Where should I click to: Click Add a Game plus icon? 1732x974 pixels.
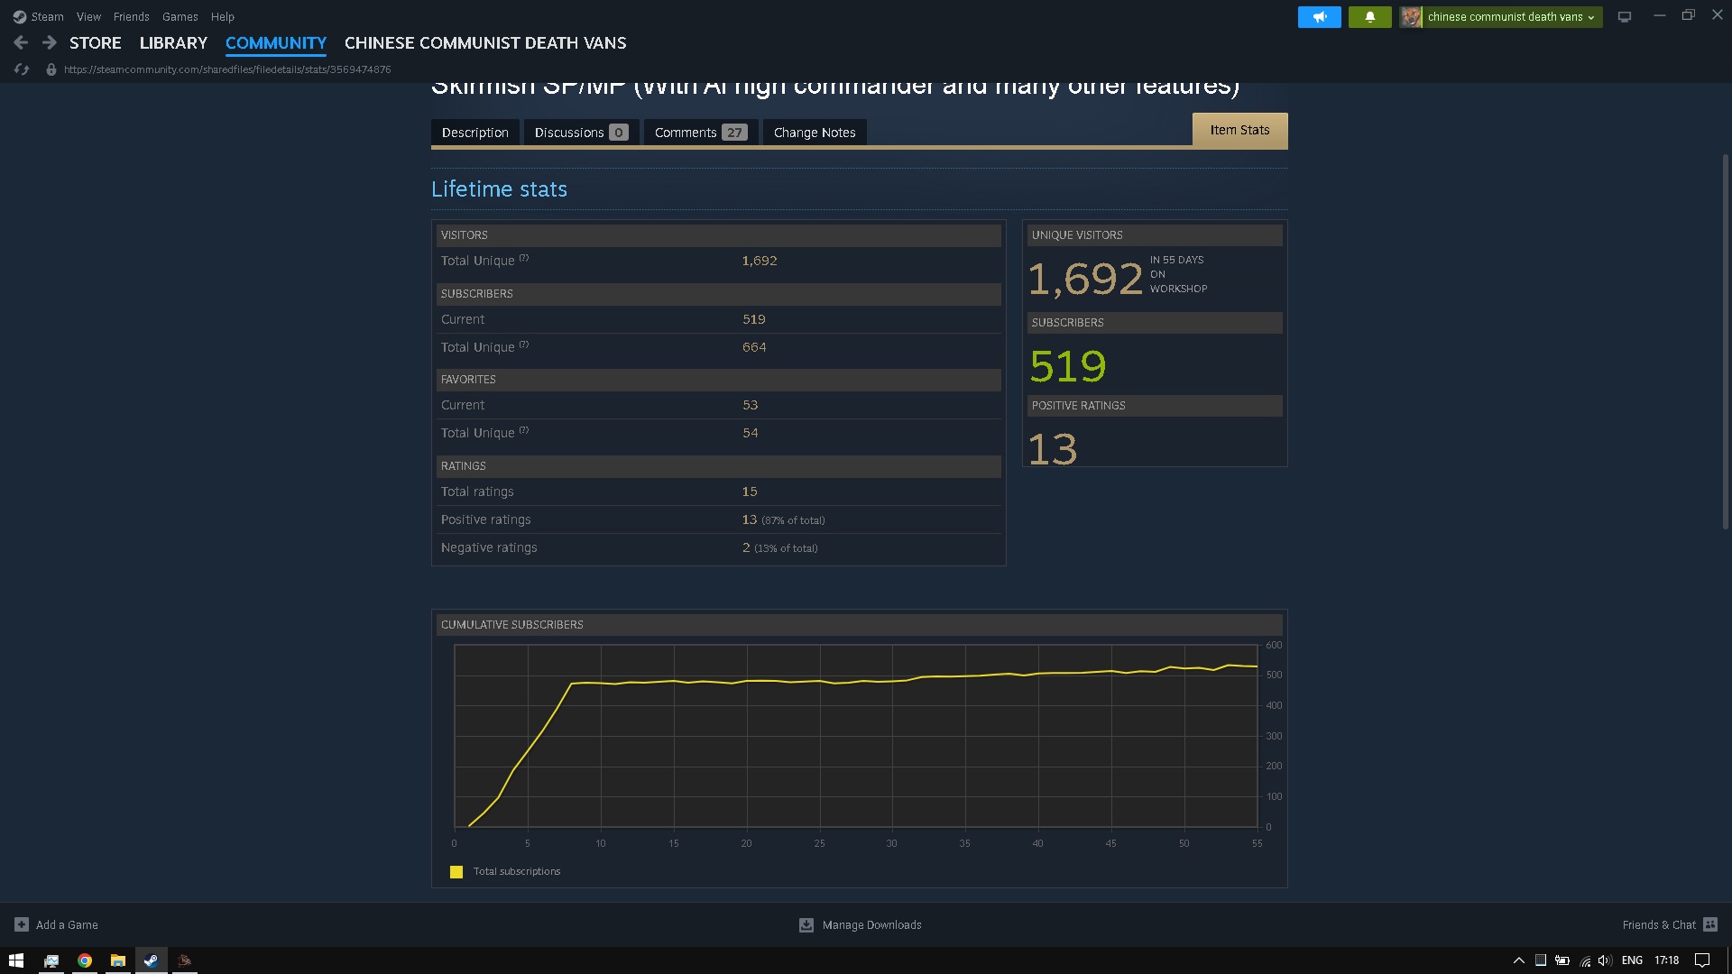click(22, 924)
